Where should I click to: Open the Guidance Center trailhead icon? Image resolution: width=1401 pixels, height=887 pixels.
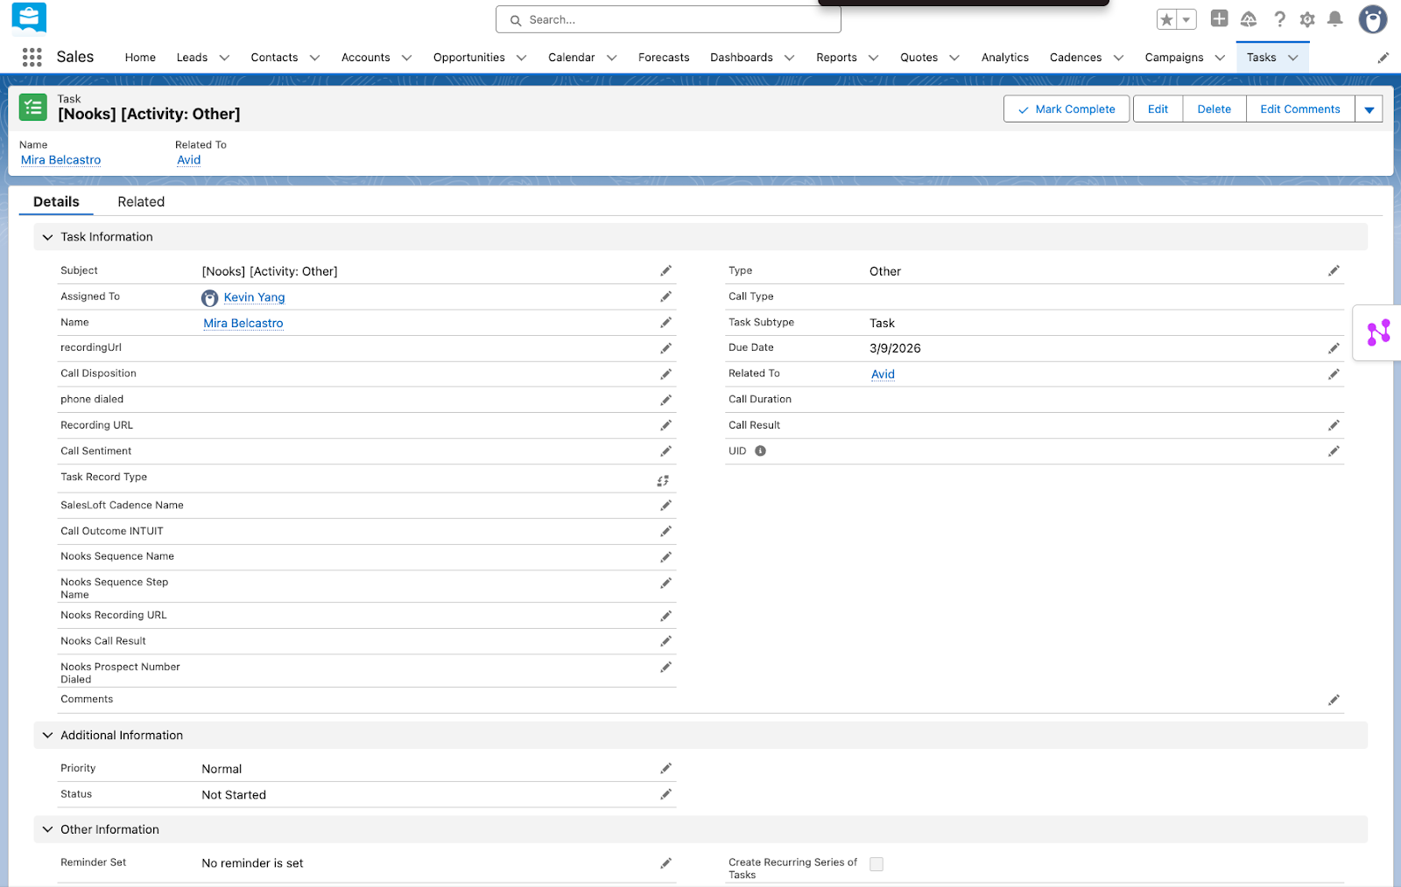click(x=1249, y=19)
